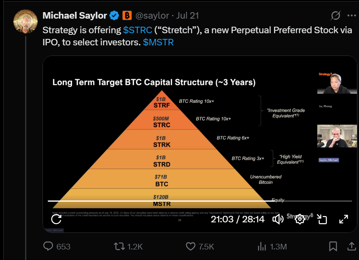Click the orange Bitcoin badge icon
This screenshot has width=359, height=260.
(x=127, y=15)
